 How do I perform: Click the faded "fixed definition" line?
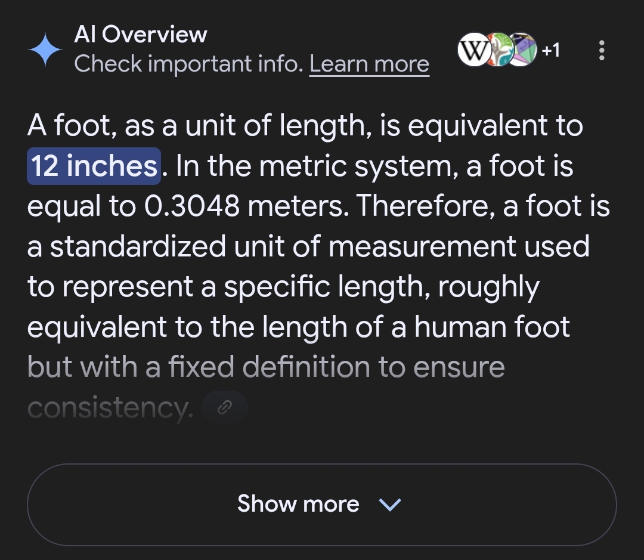pos(269,367)
